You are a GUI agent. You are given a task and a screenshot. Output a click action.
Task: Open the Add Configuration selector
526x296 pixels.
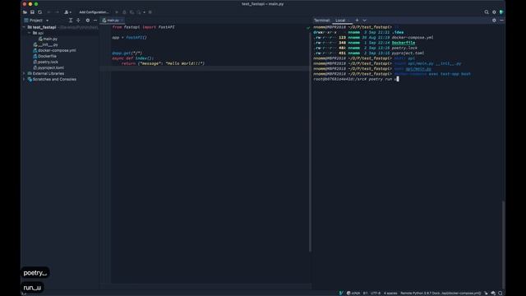click(94, 12)
